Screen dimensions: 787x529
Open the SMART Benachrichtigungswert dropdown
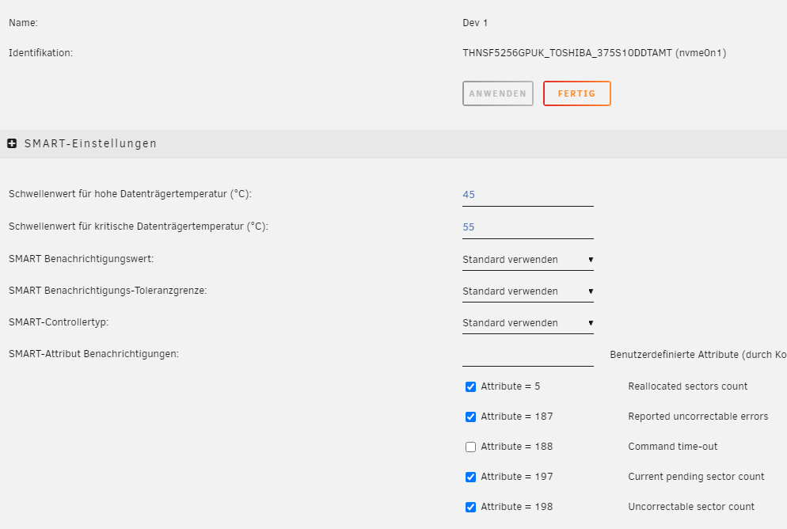click(x=527, y=260)
